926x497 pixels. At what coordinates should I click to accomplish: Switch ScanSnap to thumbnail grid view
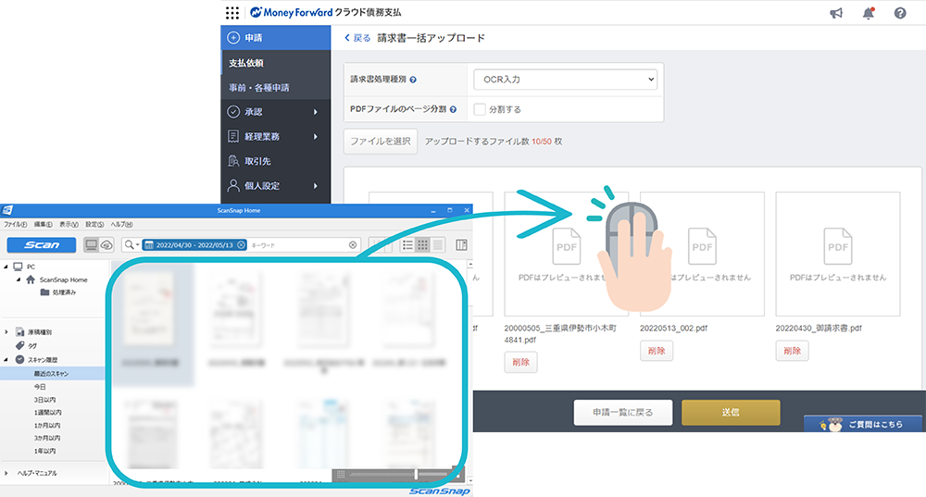423,245
